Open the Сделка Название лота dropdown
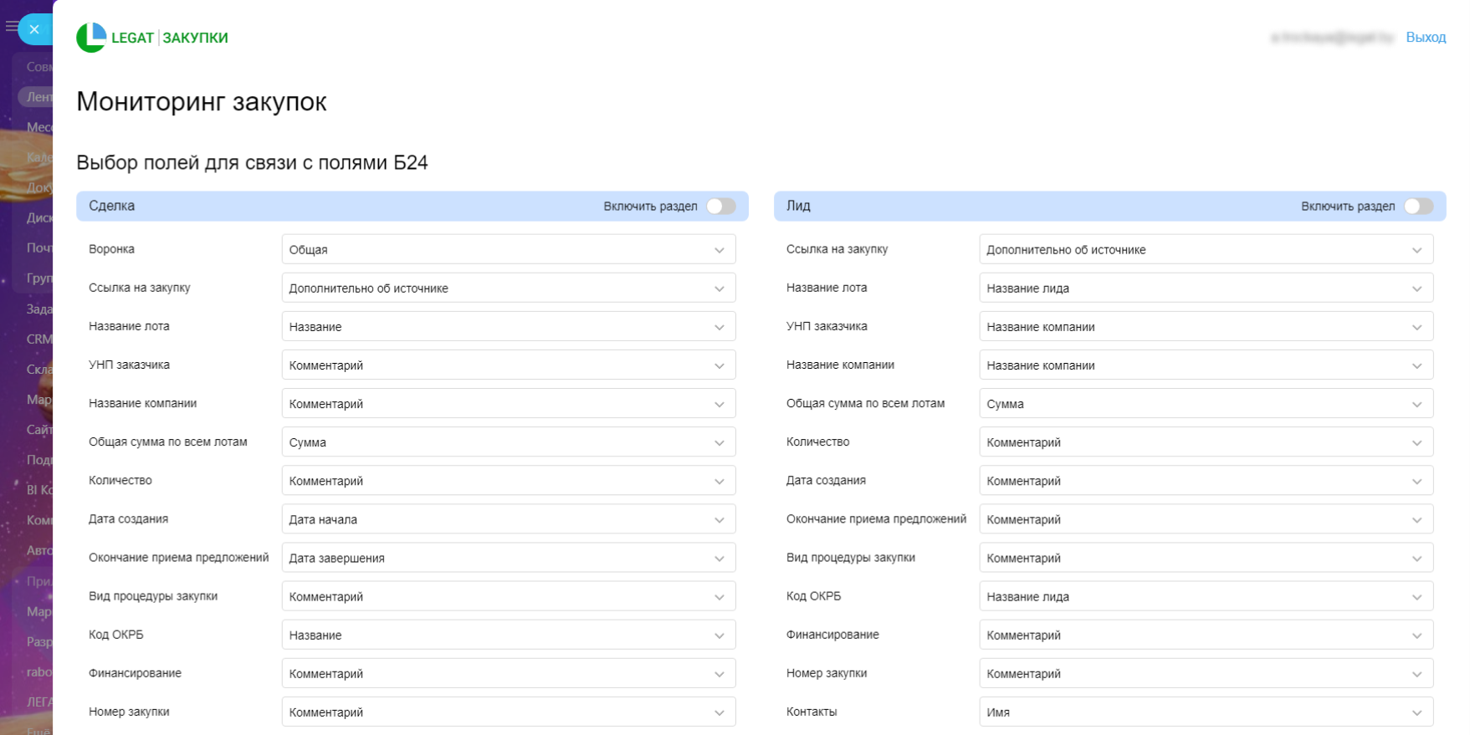Image resolution: width=1470 pixels, height=735 pixels. click(x=508, y=327)
